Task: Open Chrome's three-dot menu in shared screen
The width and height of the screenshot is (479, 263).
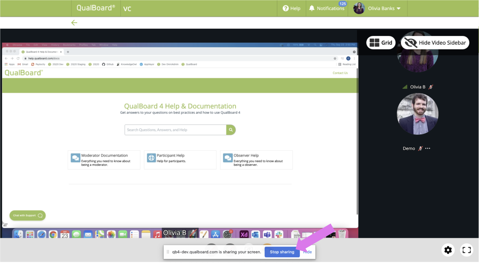Action: (354, 58)
